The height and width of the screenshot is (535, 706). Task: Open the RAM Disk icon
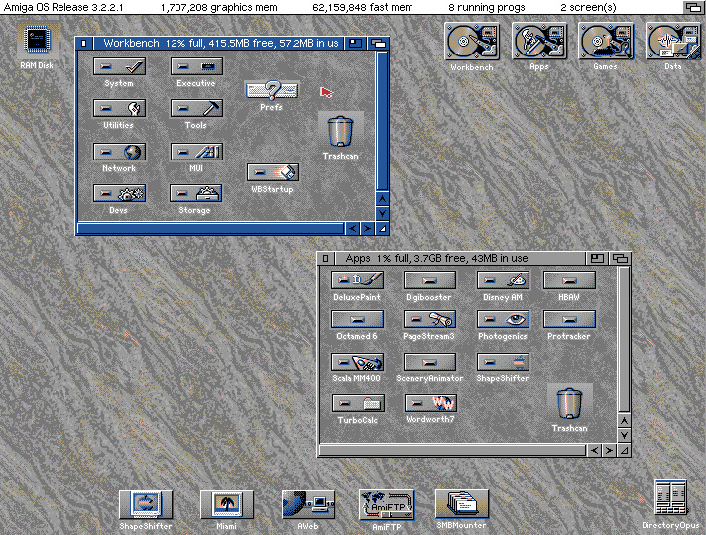pyautogui.click(x=37, y=40)
